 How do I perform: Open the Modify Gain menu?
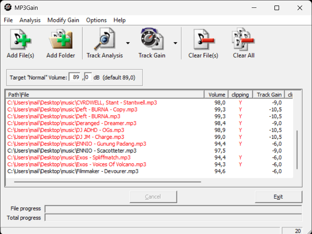[63, 20]
